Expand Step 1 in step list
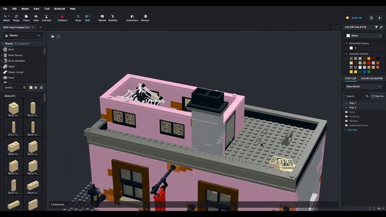The height and width of the screenshot is (217, 386). 346,103
